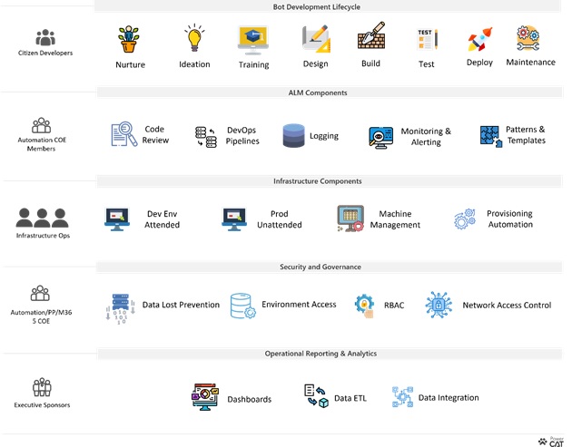This screenshot has width=572, height=447.
Task: Select the Prod Unattended text
Action: [x=280, y=219]
